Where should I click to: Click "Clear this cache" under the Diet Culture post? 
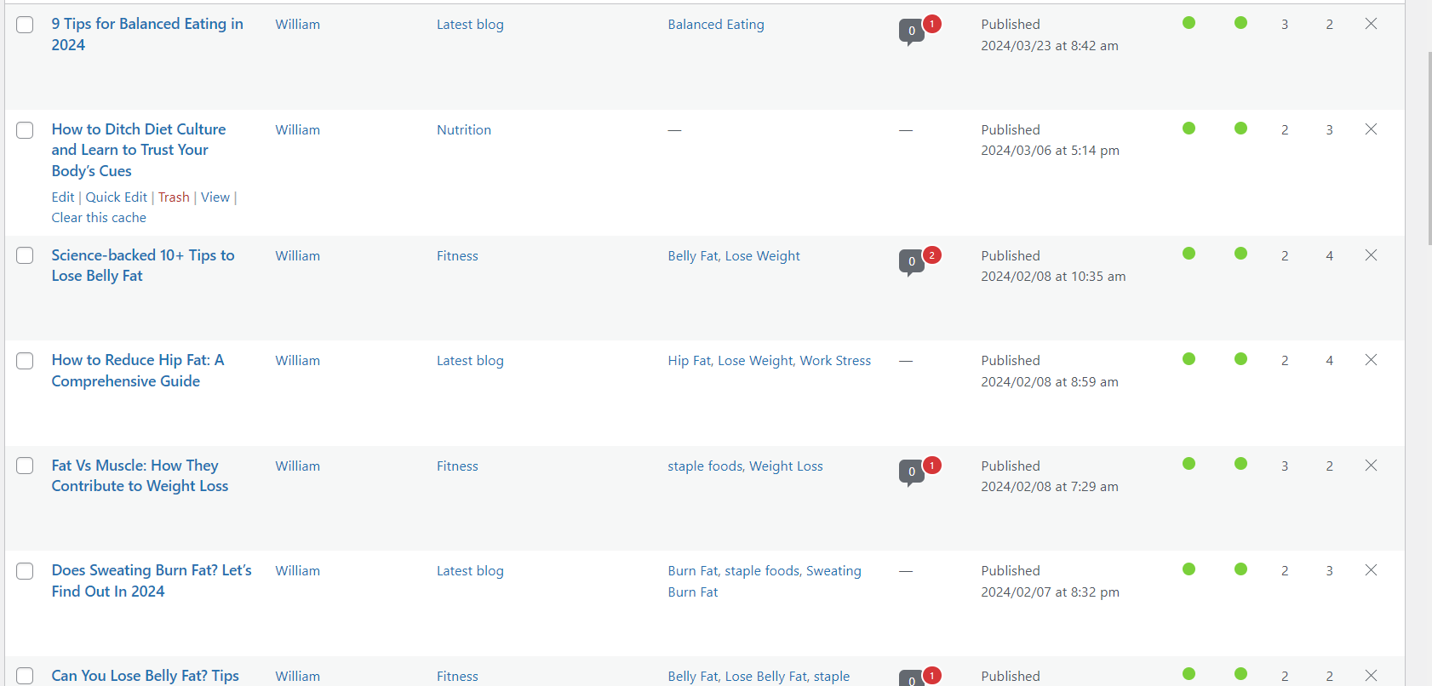99,217
